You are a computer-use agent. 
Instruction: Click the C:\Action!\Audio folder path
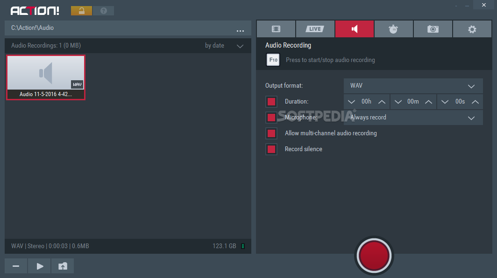32,28
